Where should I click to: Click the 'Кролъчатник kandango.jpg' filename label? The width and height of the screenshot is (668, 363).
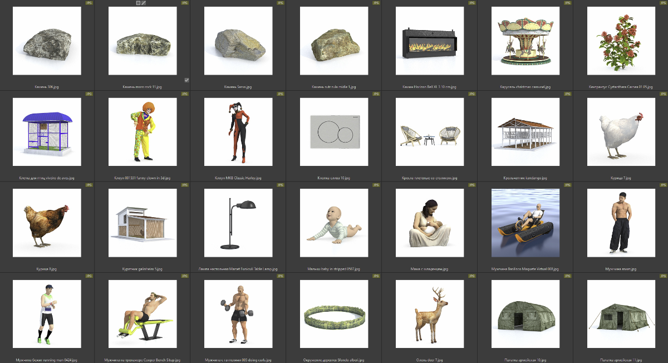525,178
